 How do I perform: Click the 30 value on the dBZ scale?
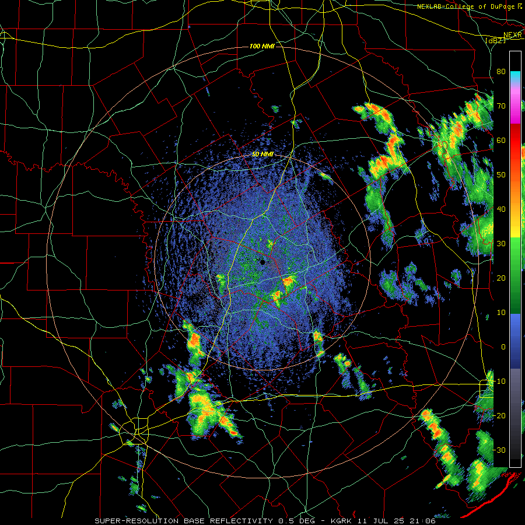click(x=501, y=244)
